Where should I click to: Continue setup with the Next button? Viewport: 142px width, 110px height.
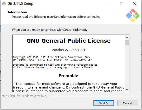click(104, 103)
